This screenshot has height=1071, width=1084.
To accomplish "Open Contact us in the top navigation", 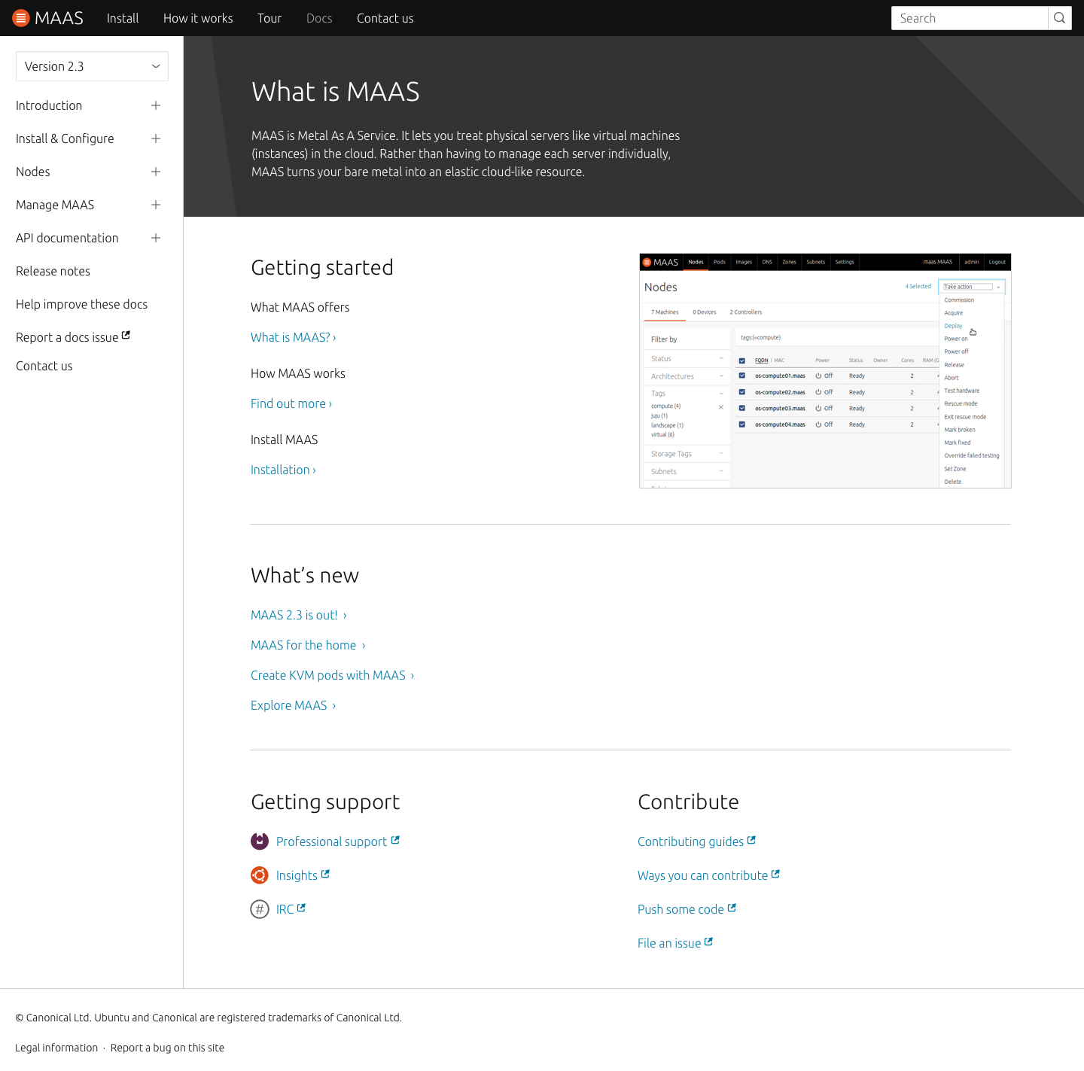I will [385, 18].
